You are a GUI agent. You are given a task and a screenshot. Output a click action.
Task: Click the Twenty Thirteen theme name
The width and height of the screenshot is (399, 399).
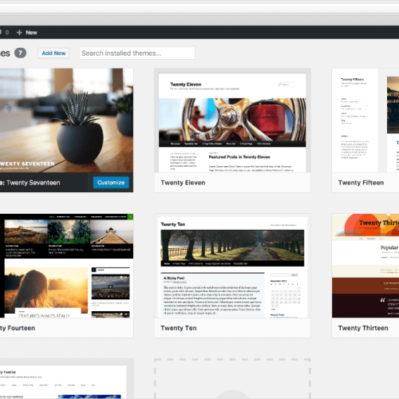(363, 328)
